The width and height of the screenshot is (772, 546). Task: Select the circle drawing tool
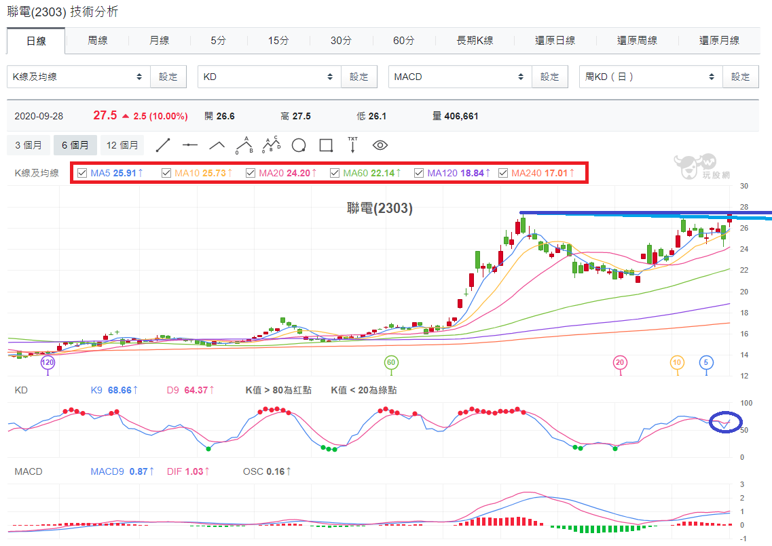299,145
